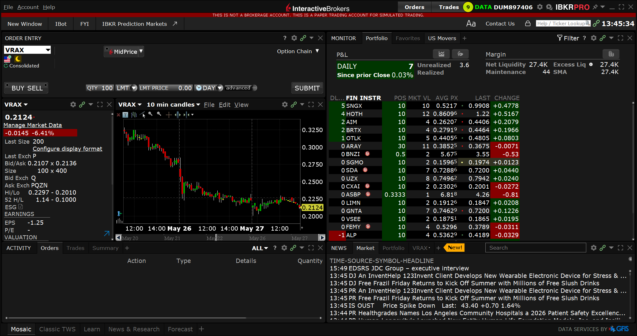Open the Account menu in menu bar
The image size is (637, 336).
(x=28, y=7)
